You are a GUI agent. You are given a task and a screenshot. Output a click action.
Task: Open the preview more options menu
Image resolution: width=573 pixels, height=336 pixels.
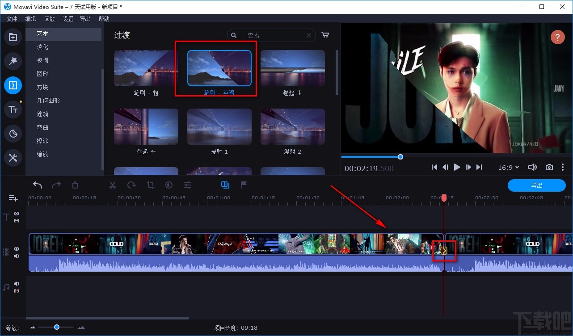point(563,167)
